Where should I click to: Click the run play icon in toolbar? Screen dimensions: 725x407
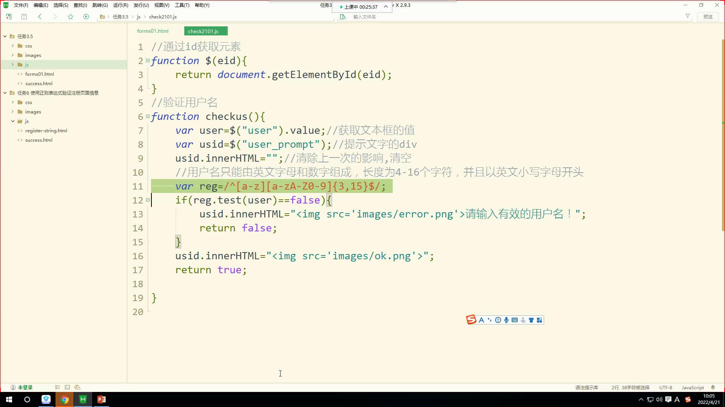click(86, 17)
